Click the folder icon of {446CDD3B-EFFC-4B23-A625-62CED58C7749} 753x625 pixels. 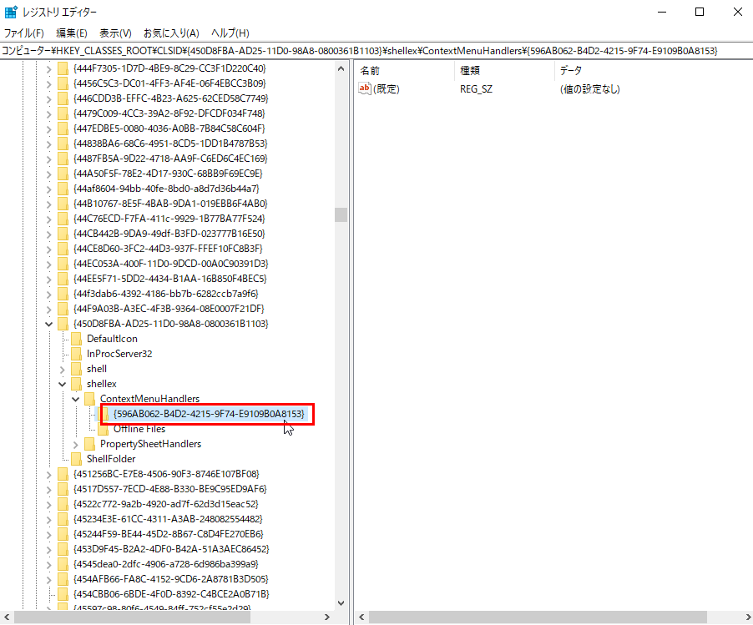pos(63,98)
